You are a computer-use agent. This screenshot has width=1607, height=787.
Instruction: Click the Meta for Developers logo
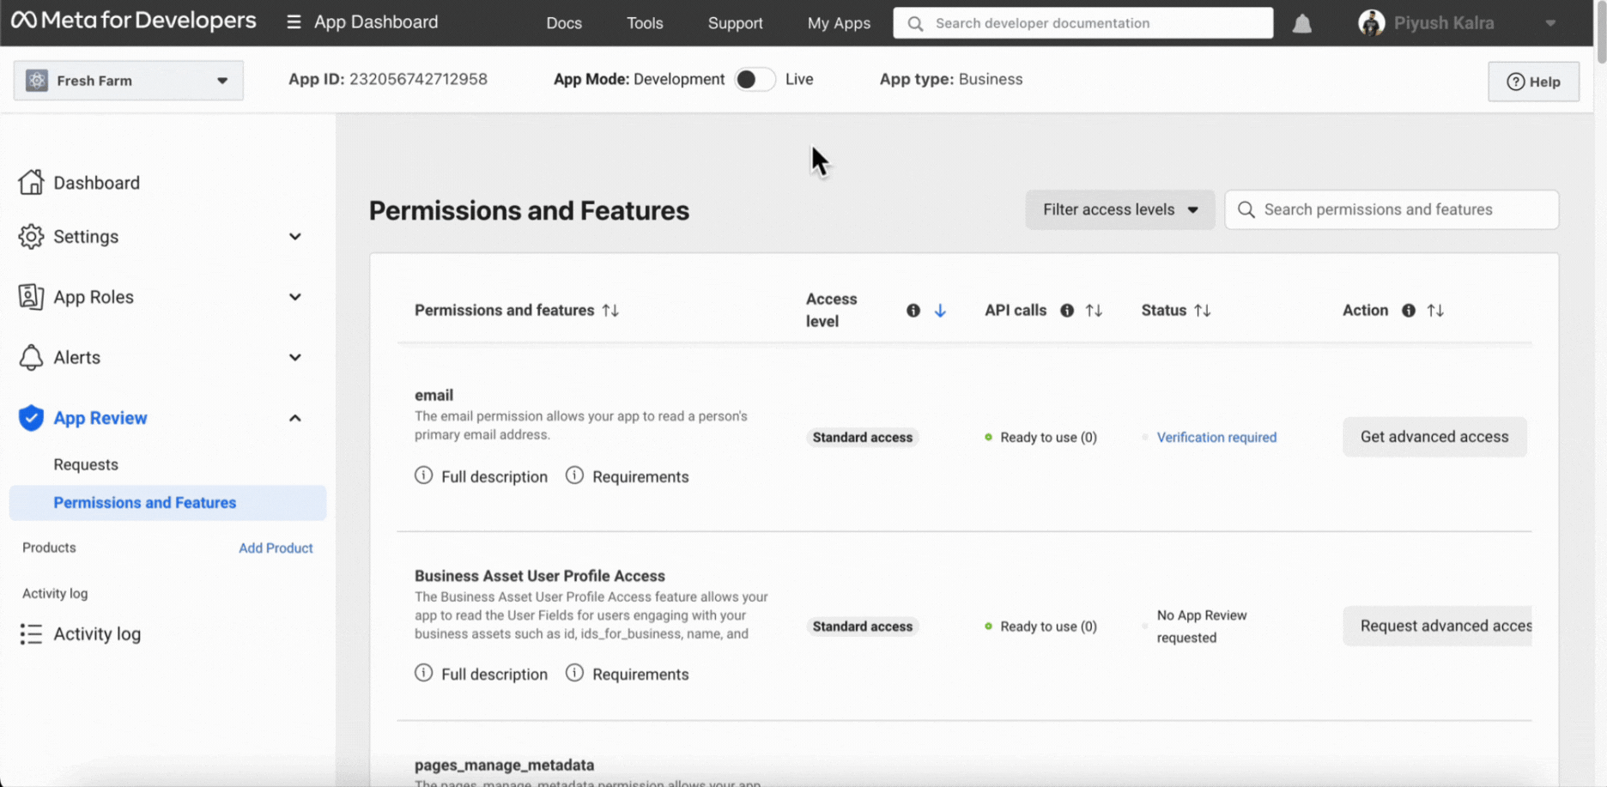click(133, 21)
